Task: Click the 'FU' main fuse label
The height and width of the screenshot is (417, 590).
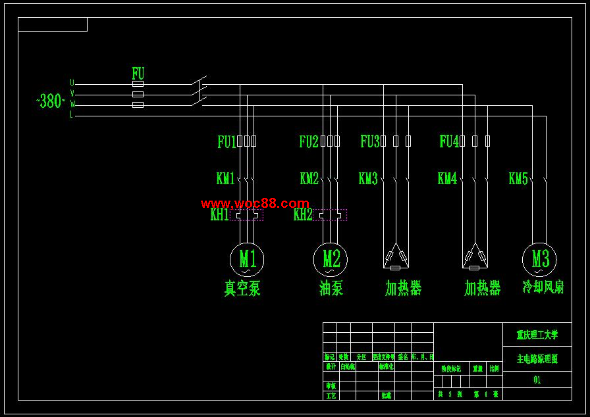Action: [x=138, y=73]
